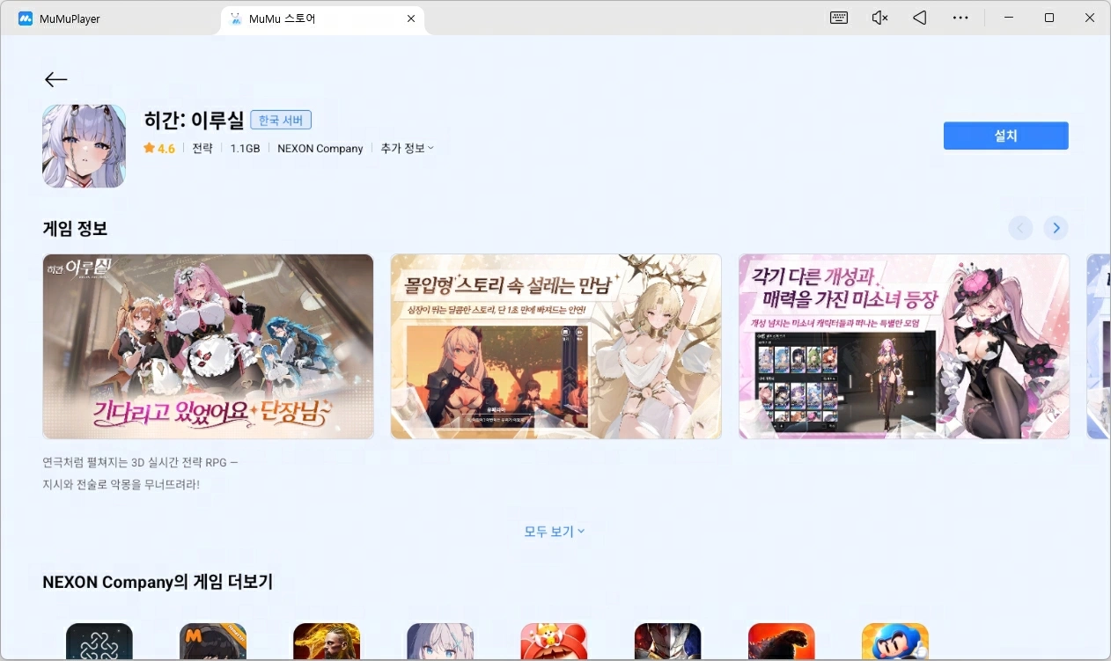Go back with the left arrow icon
Image resolution: width=1111 pixels, height=661 pixels.
pyautogui.click(x=55, y=79)
